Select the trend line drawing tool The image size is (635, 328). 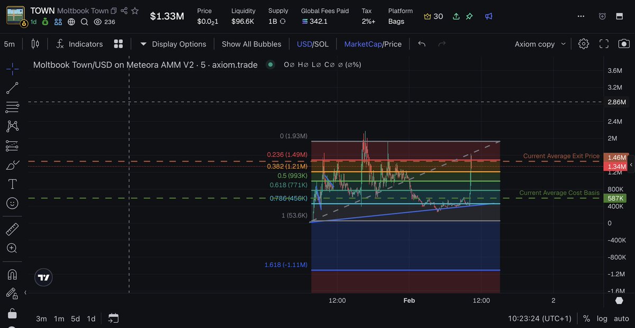click(x=12, y=88)
